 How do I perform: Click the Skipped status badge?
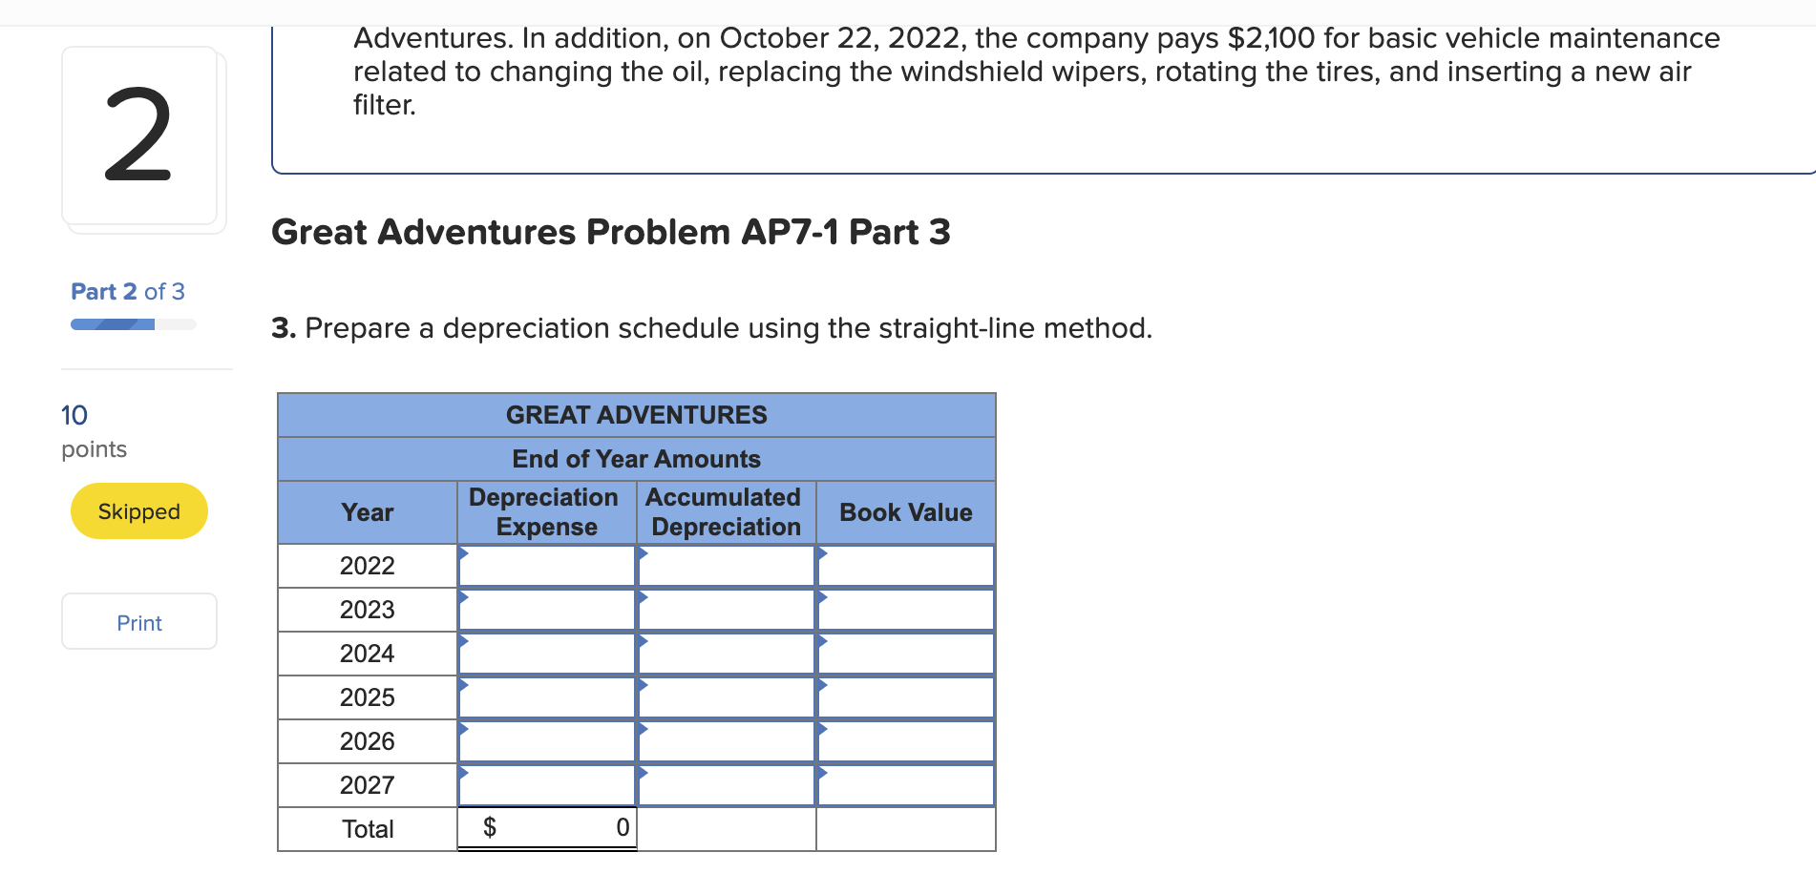click(138, 510)
